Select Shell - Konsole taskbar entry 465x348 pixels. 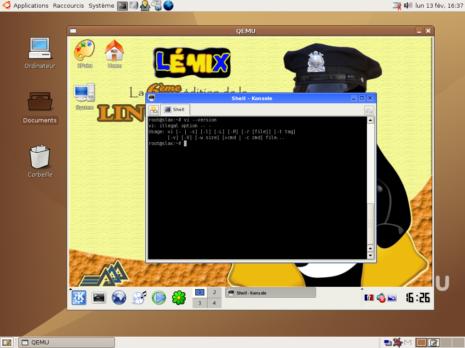point(271,293)
